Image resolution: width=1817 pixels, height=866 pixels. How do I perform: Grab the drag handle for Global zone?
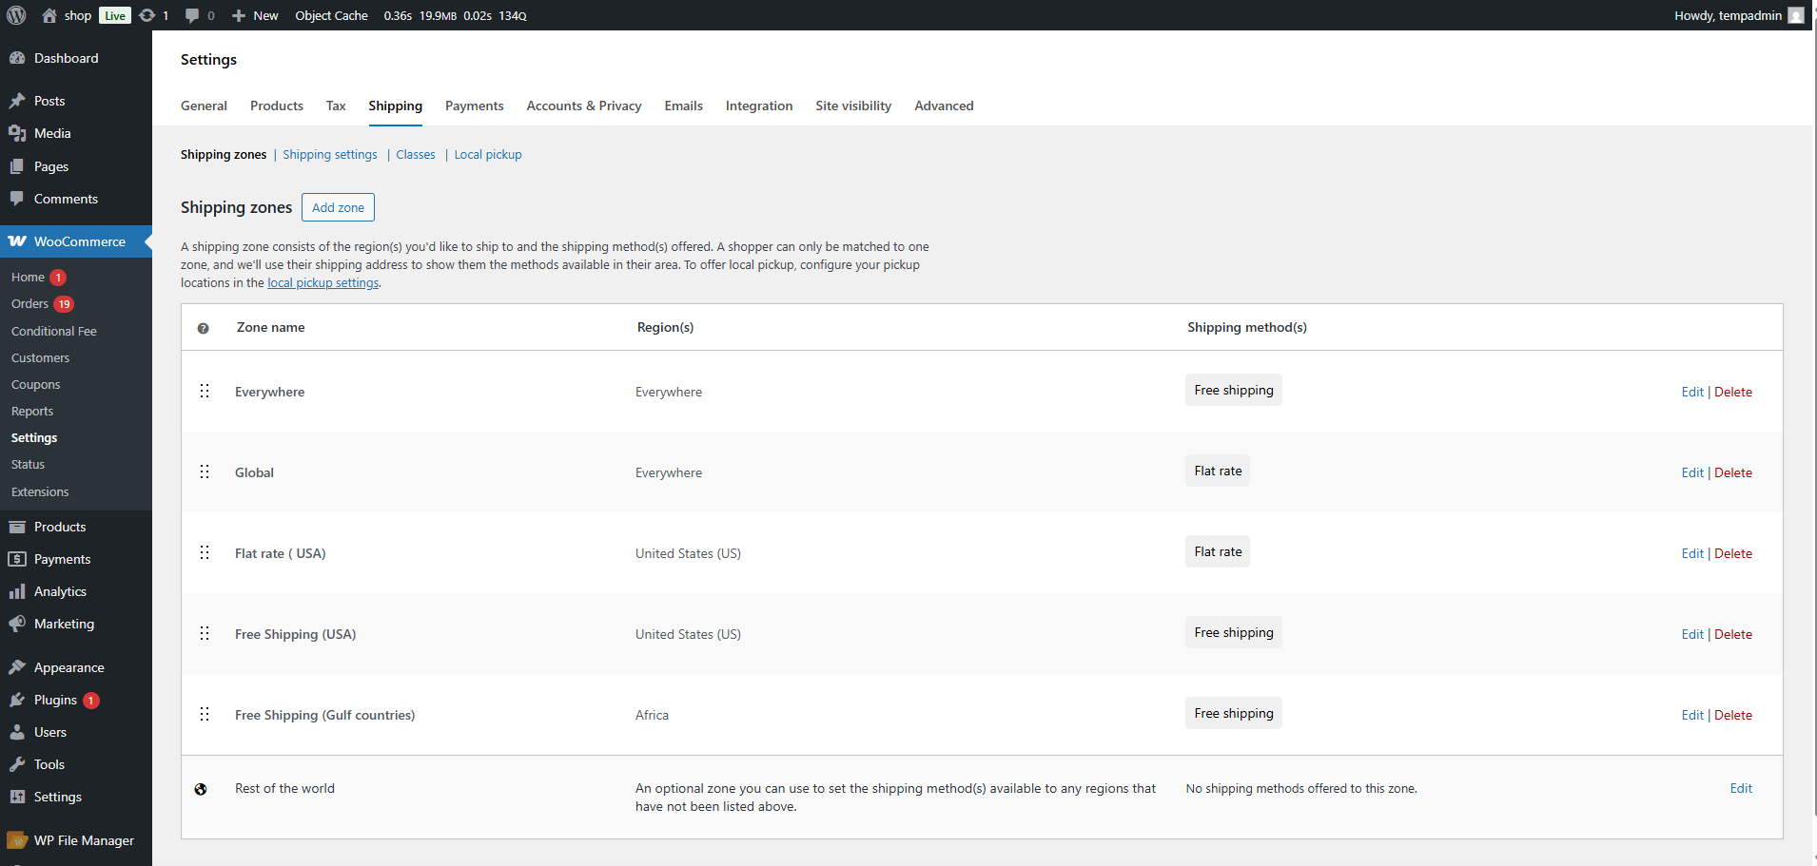click(205, 471)
